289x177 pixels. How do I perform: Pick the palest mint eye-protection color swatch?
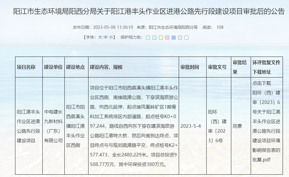click(148, 37)
